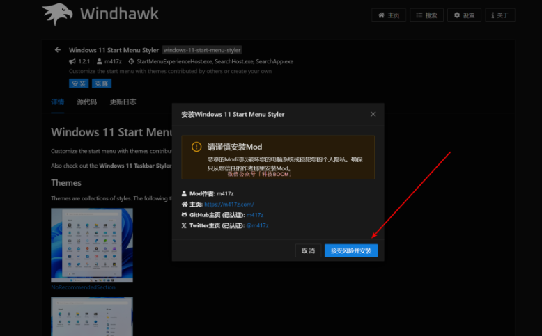Click the Windhawk eagle logo
This screenshot has height=336, width=542.
(57, 15)
